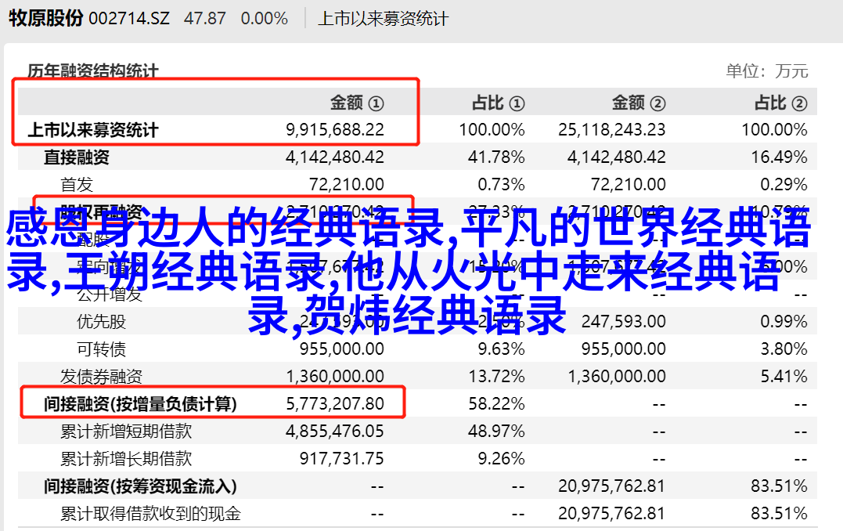Image resolution: width=843 pixels, height=531 pixels.
Task: Click the percentage 13.72%
Action: click(x=496, y=377)
